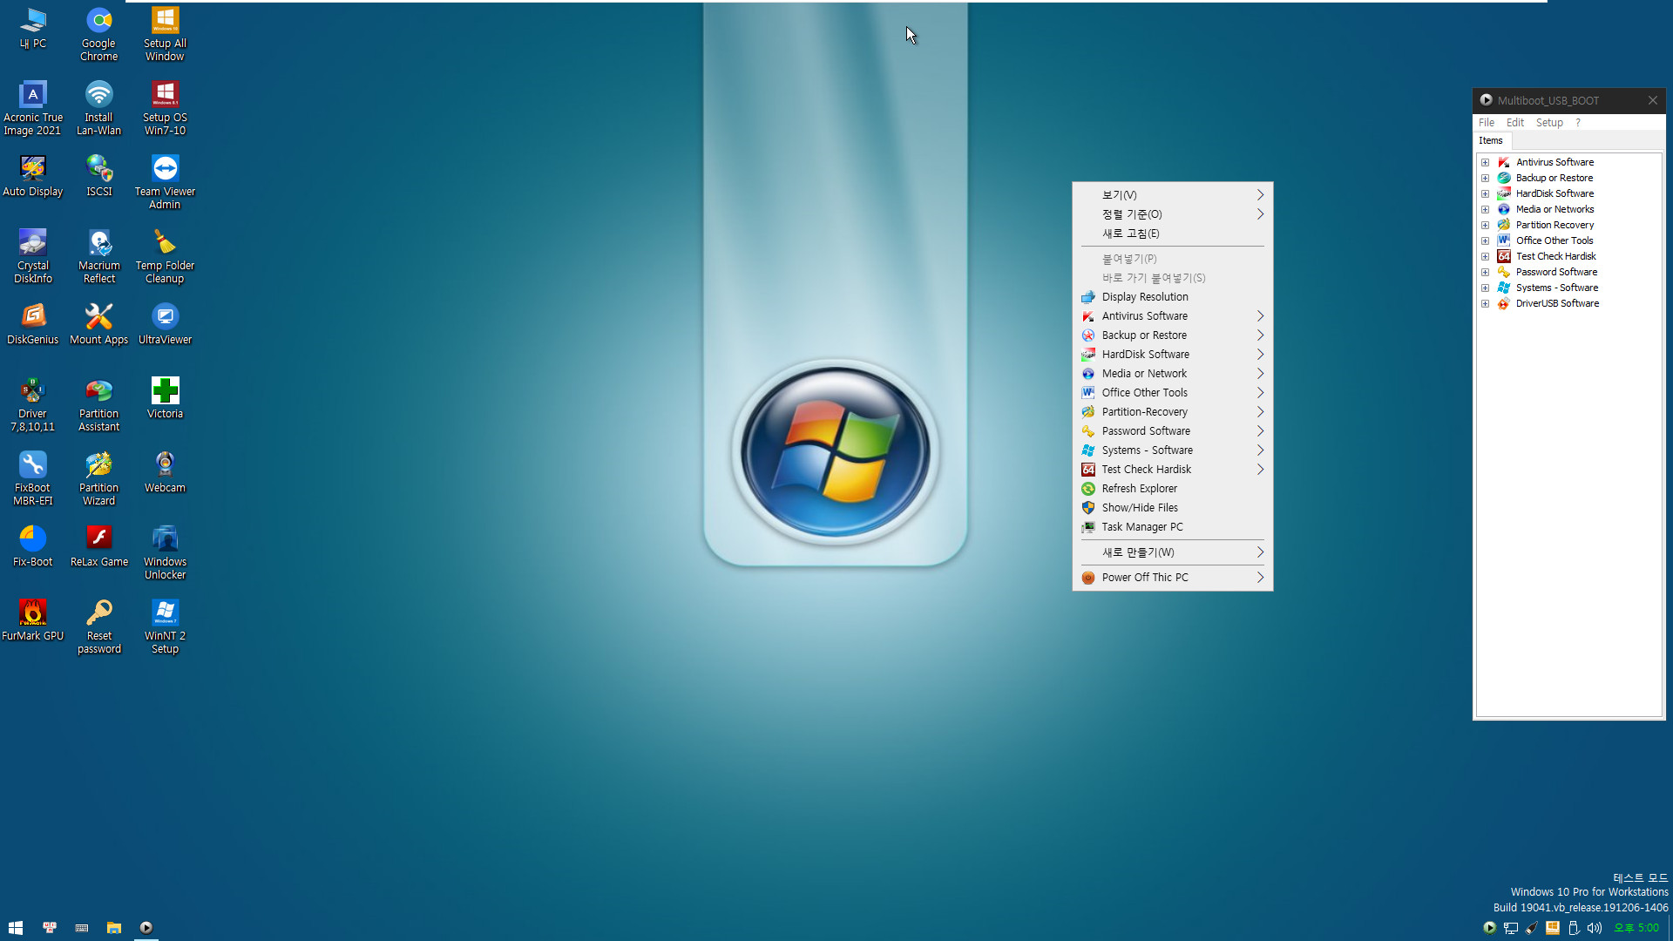This screenshot has width=1673, height=941.
Task: Open Acronic True Image 2021 icon
Action: (33, 108)
